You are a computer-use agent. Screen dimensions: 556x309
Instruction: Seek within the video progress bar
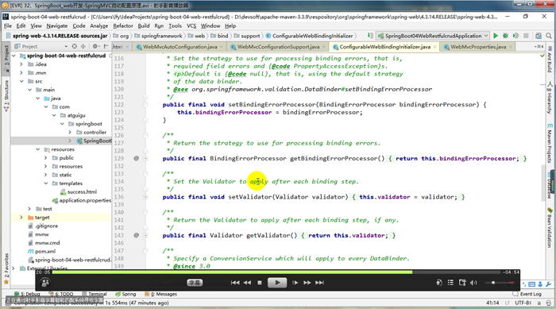pos(276,272)
